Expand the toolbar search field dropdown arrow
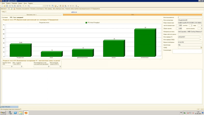 tap(44, 6)
